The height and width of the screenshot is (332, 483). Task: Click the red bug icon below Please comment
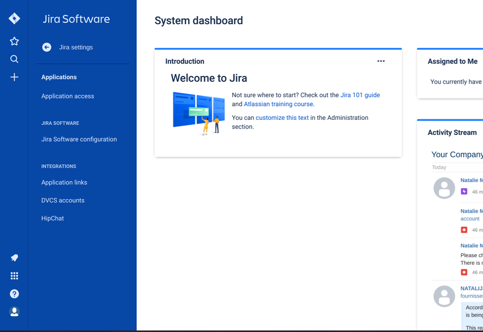[x=464, y=272]
